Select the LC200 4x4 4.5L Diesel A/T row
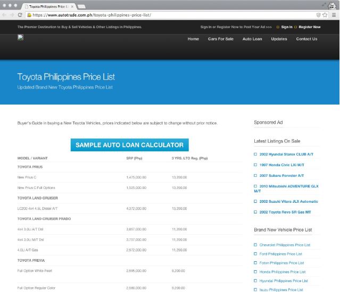The height and width of the screenshot is (292, 340). (130, 209)
